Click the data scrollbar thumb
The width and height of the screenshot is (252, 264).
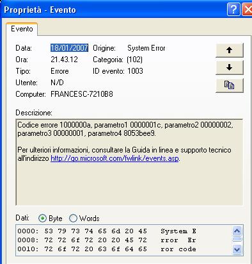pyautogui.click(x=237, y=239)
